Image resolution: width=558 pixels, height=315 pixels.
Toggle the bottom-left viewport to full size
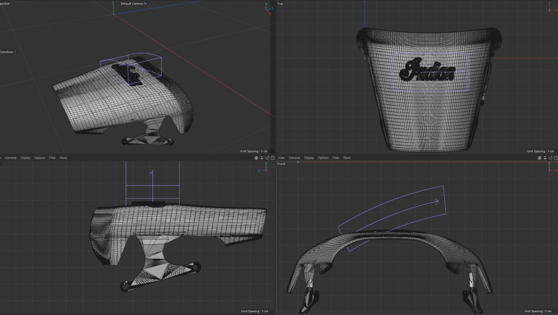pos(272,157)
